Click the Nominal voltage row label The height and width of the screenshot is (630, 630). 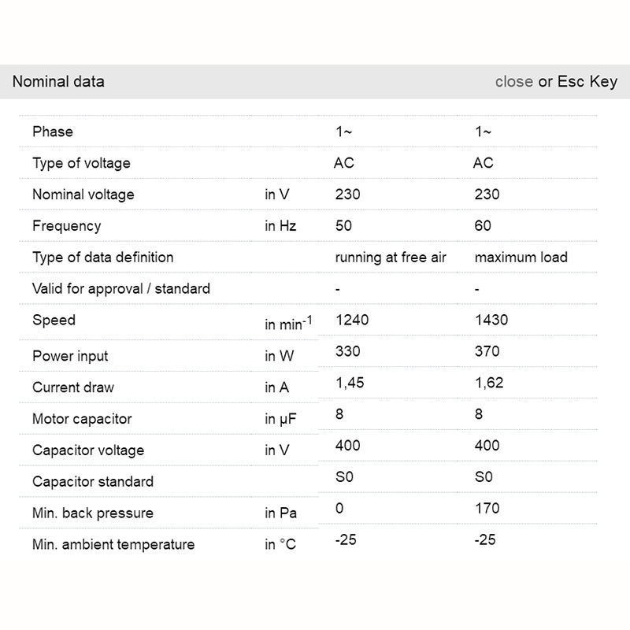pos(83,195)
